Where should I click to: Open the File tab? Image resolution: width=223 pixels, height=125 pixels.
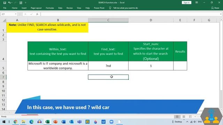point(5,8)
